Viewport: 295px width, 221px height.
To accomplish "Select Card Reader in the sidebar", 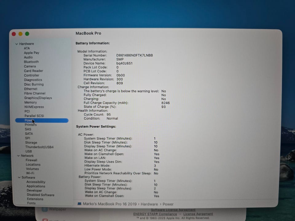I will (34, 71).
